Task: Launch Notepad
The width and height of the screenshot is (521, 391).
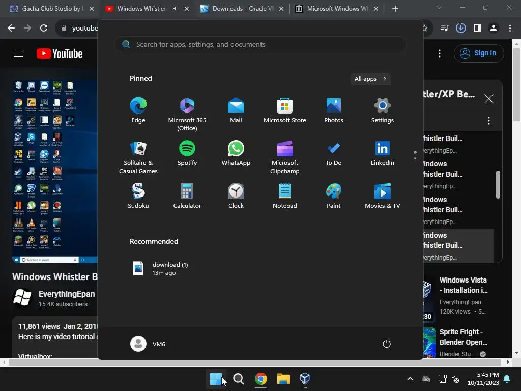Action: (285, 196)
